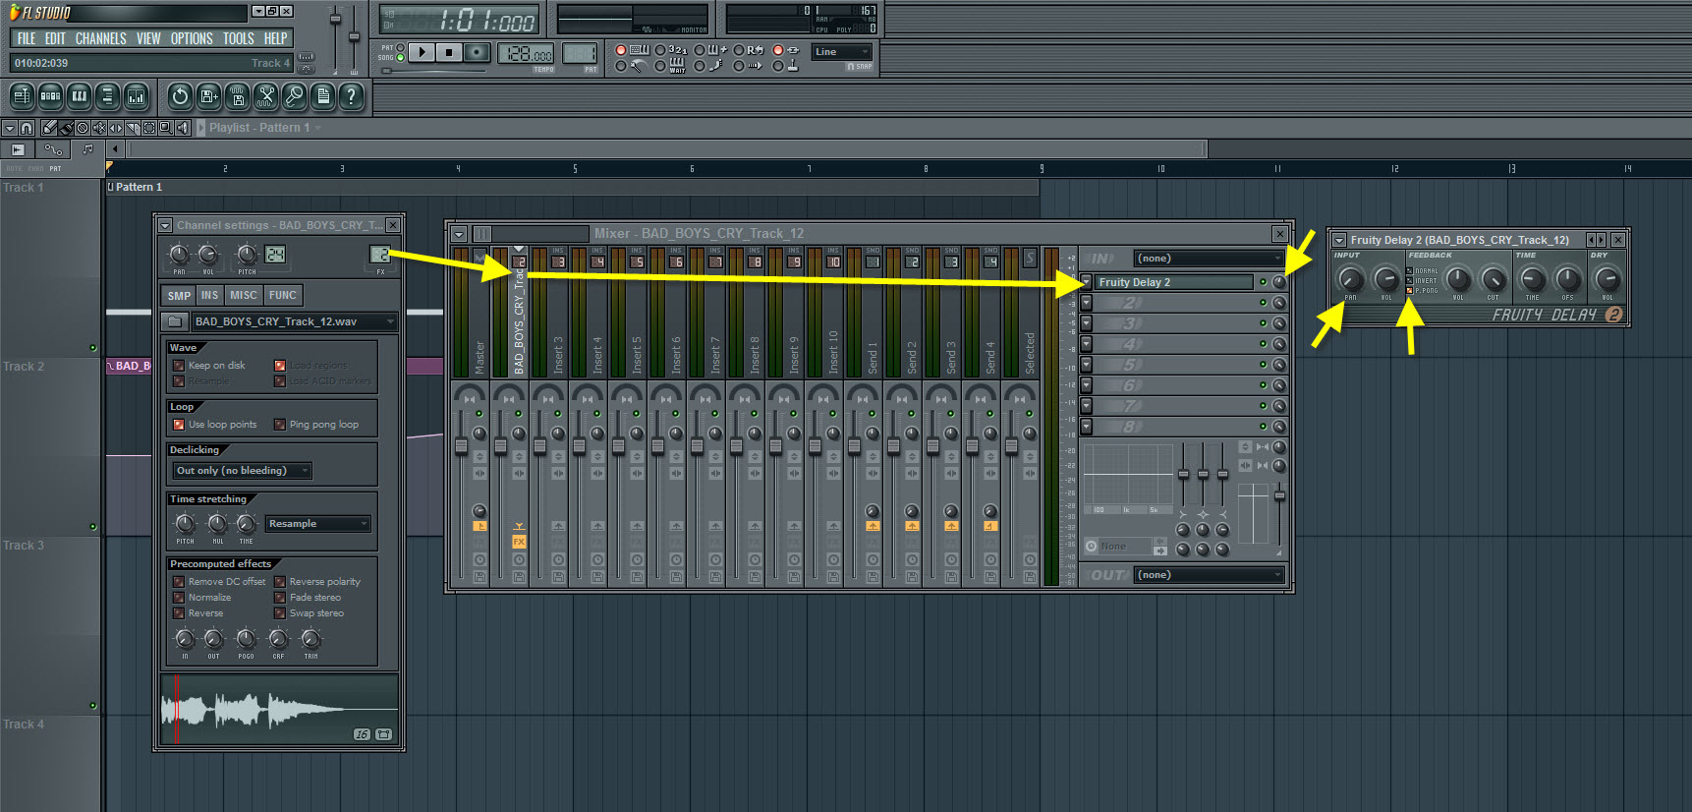Toggle the Use loop points checkbox
Screen dimensions: 1692x812
[x=179, y=425]
